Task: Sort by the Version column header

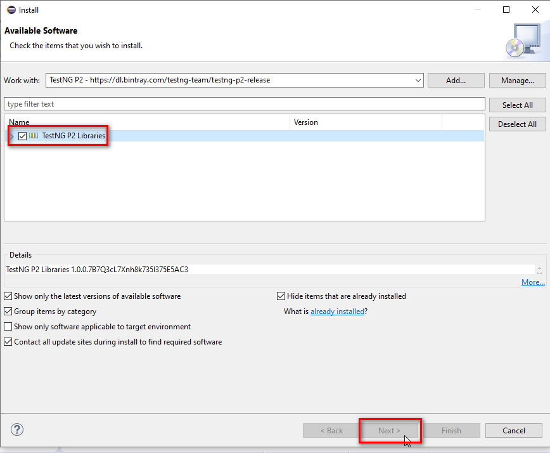Action: [x=366, y=122]
